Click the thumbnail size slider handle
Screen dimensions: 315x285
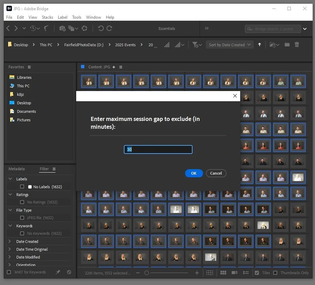[x=147, y=273]
